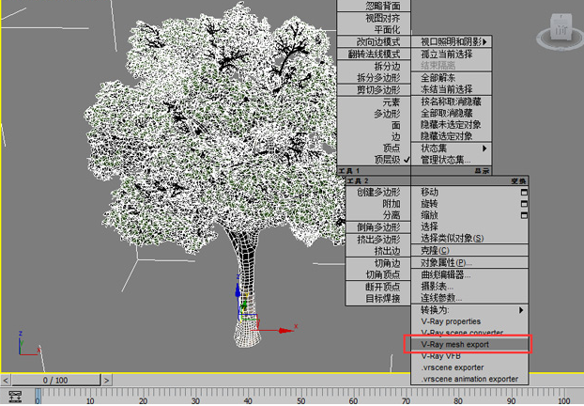Choose 旋转 transform
584x406 pixels.
(x=429, y=204)
